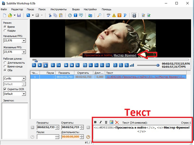Viewport: 194px width, 145px height.
Task: Open the dropdown arrow next to Undo
Action: point(33,15)
